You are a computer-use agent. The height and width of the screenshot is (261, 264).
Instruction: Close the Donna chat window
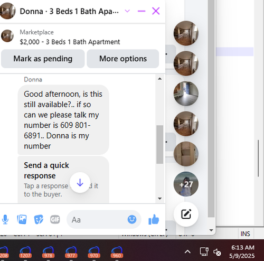tap(156, 11)
